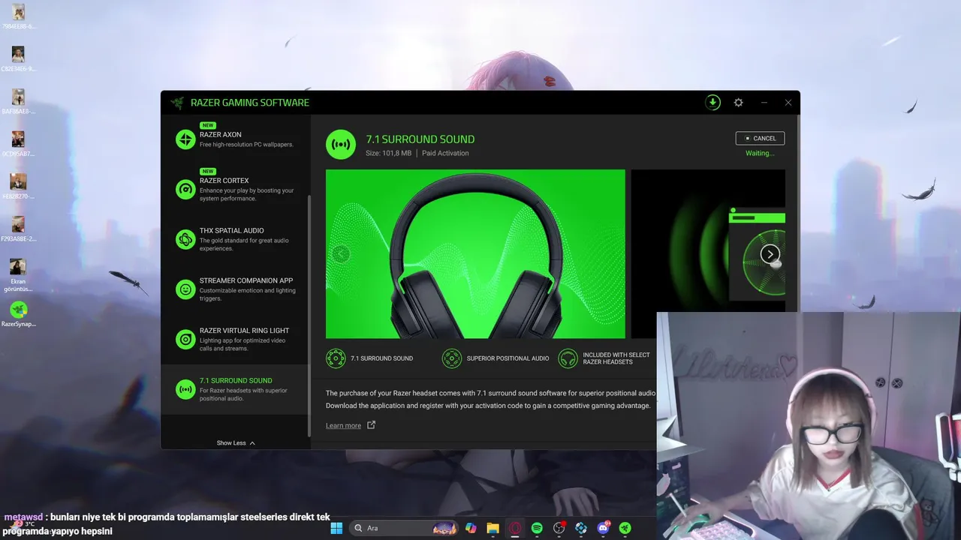Open the C82E34E6 desktop image file
Image resolution: width=961 pixels, height=540 pixels.
tap(19, 58)
